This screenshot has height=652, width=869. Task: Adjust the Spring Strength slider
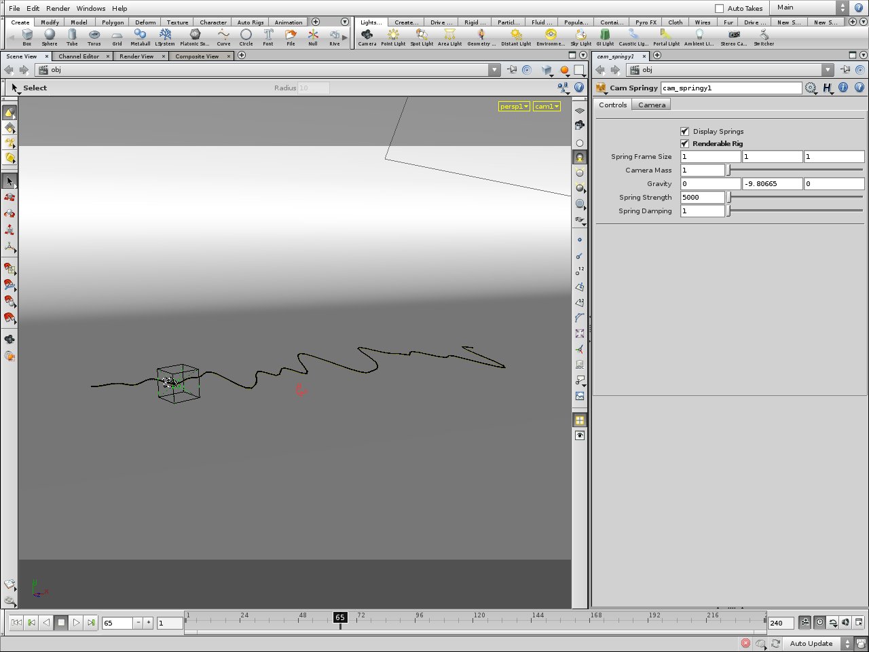pos(729,198)
